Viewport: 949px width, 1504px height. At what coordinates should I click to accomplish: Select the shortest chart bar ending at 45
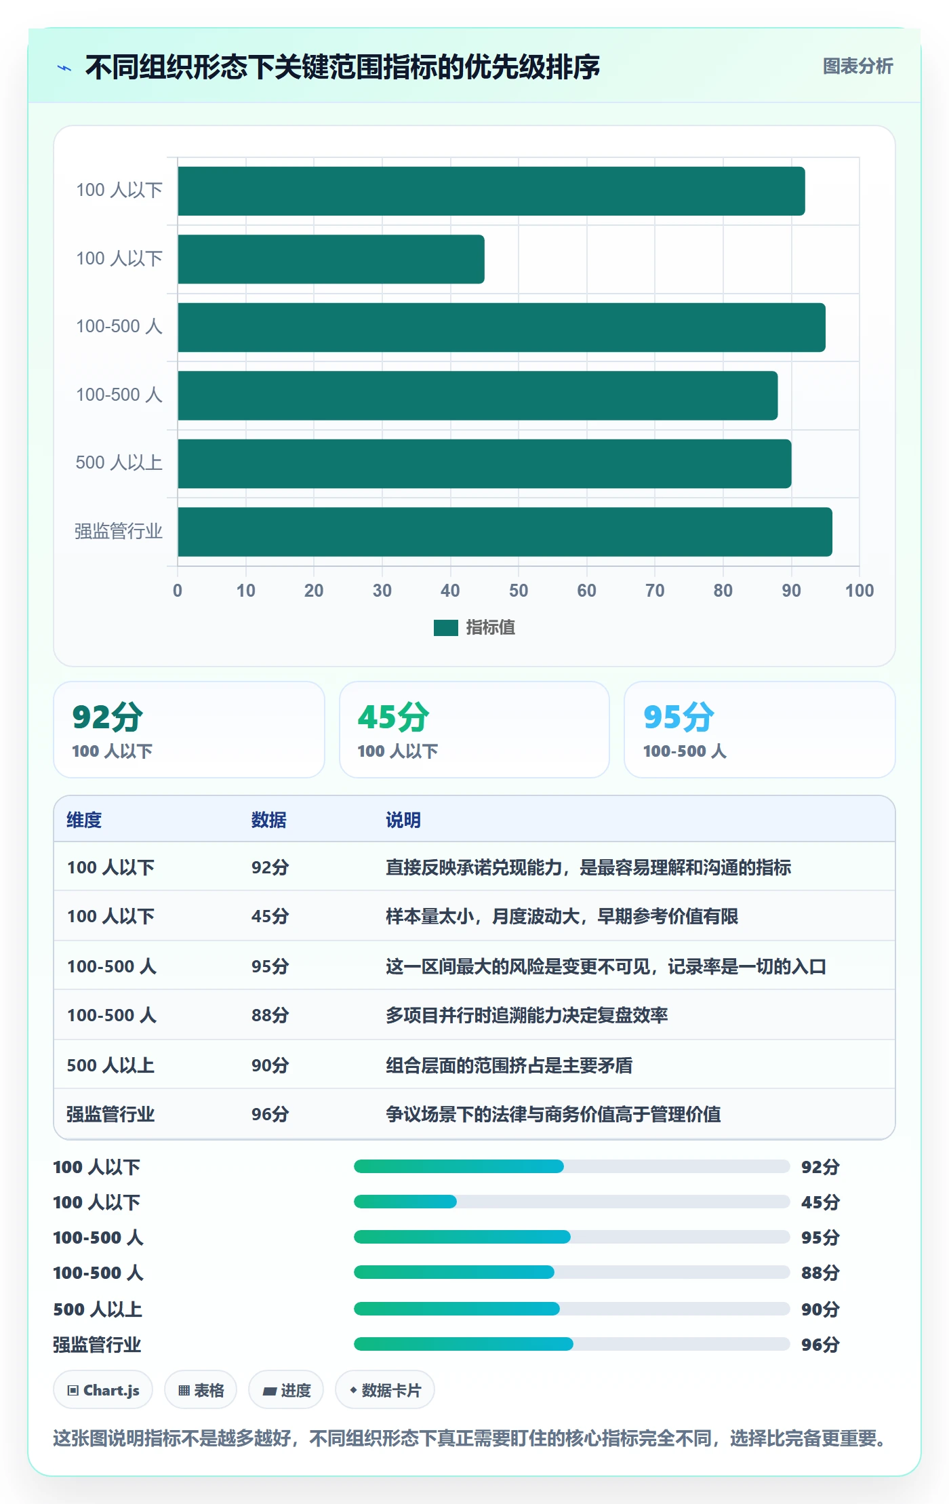331,259
